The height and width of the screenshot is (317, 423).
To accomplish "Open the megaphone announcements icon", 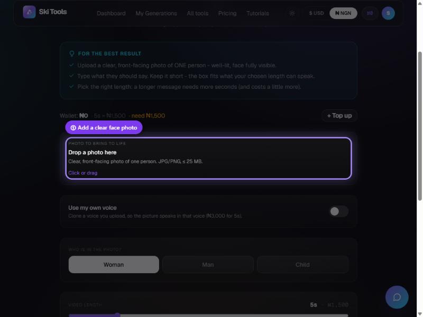I will (370, 13).
